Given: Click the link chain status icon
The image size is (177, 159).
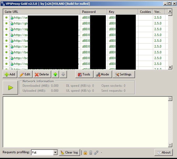Looking at the screenshot, I should click(96, 152).
